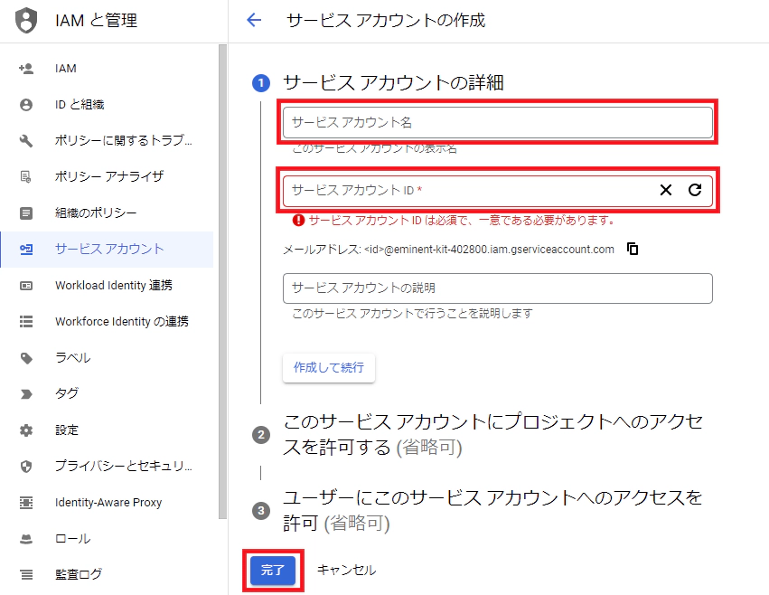Click the IAM add-person icon in sidebar
Image resolution: width=769 pixels, height=595 pixels.
pos(26,68)
